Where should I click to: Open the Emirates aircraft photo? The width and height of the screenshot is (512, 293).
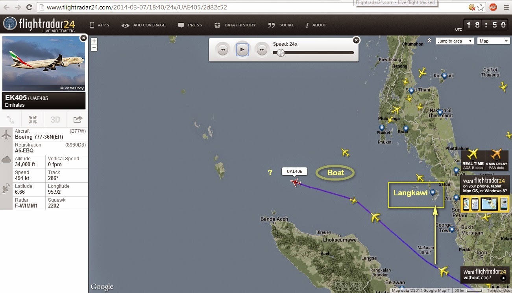[44, 64]
